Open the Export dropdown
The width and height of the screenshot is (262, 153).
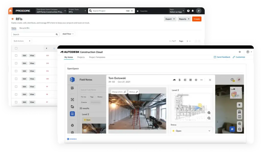[x=170, y=19]
